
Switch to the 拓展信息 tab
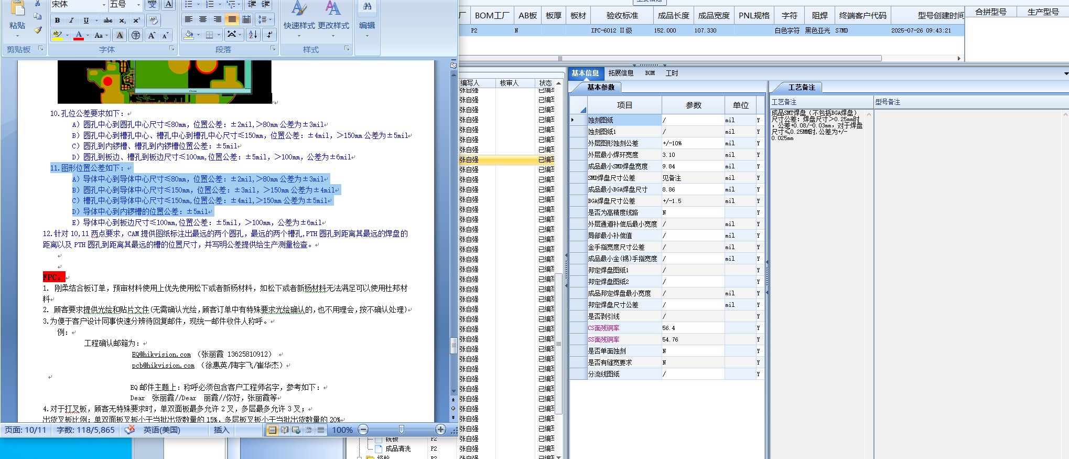pyautogui.click(x=621, y=73)
